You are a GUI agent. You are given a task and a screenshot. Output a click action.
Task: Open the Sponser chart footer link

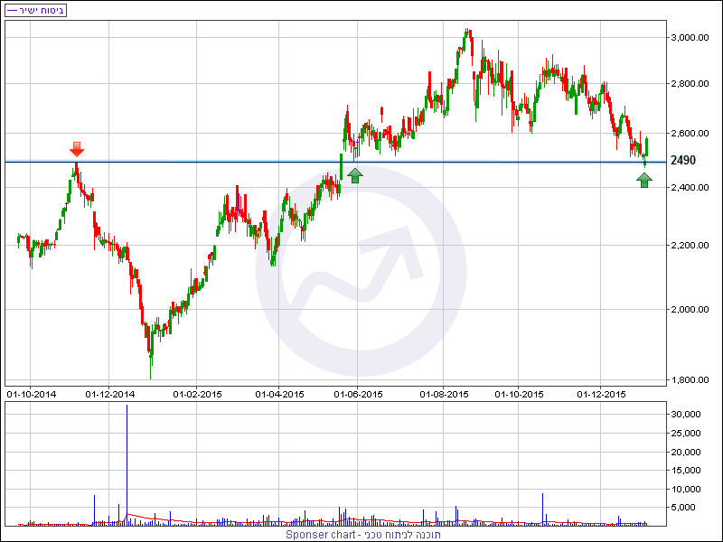[x=361, y=535]
